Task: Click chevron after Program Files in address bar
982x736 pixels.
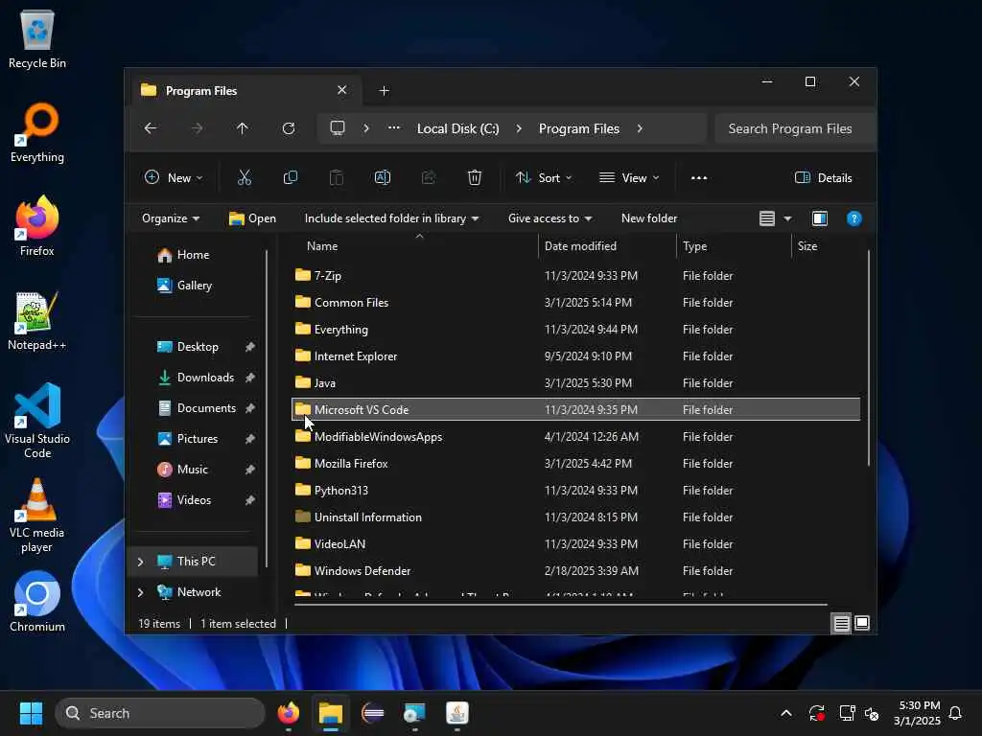Action: click(640, 128)
